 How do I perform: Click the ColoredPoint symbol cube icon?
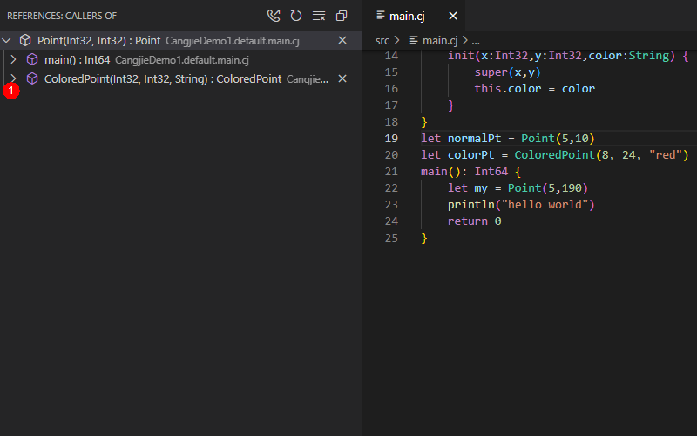(x=32, y=78)
